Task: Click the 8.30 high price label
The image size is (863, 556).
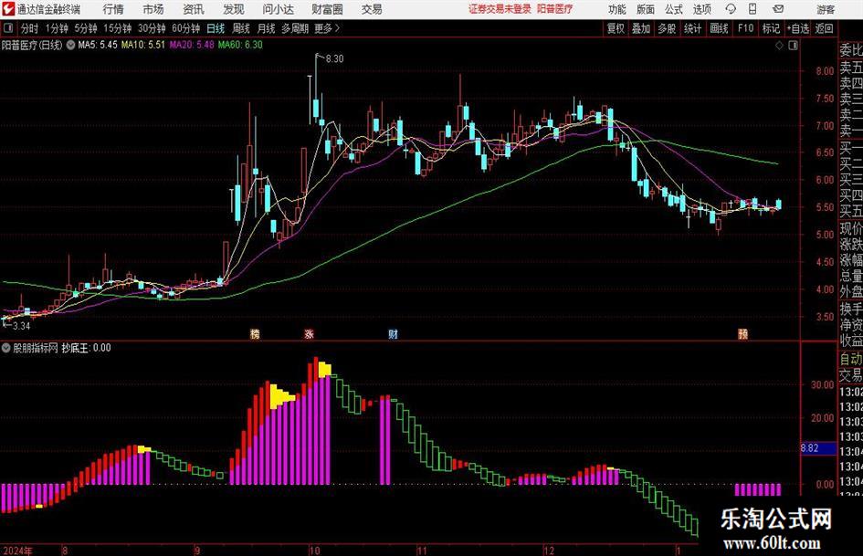Action: point(334,59)
